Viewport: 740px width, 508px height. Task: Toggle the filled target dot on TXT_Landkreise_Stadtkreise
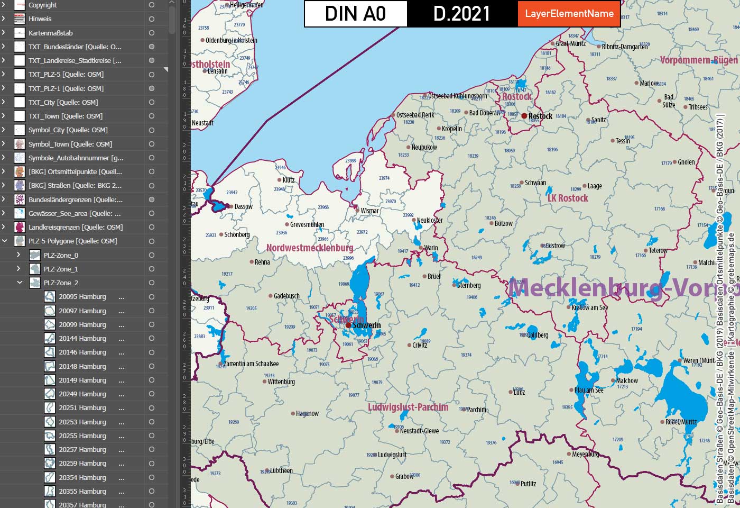(x=151, y=60)
